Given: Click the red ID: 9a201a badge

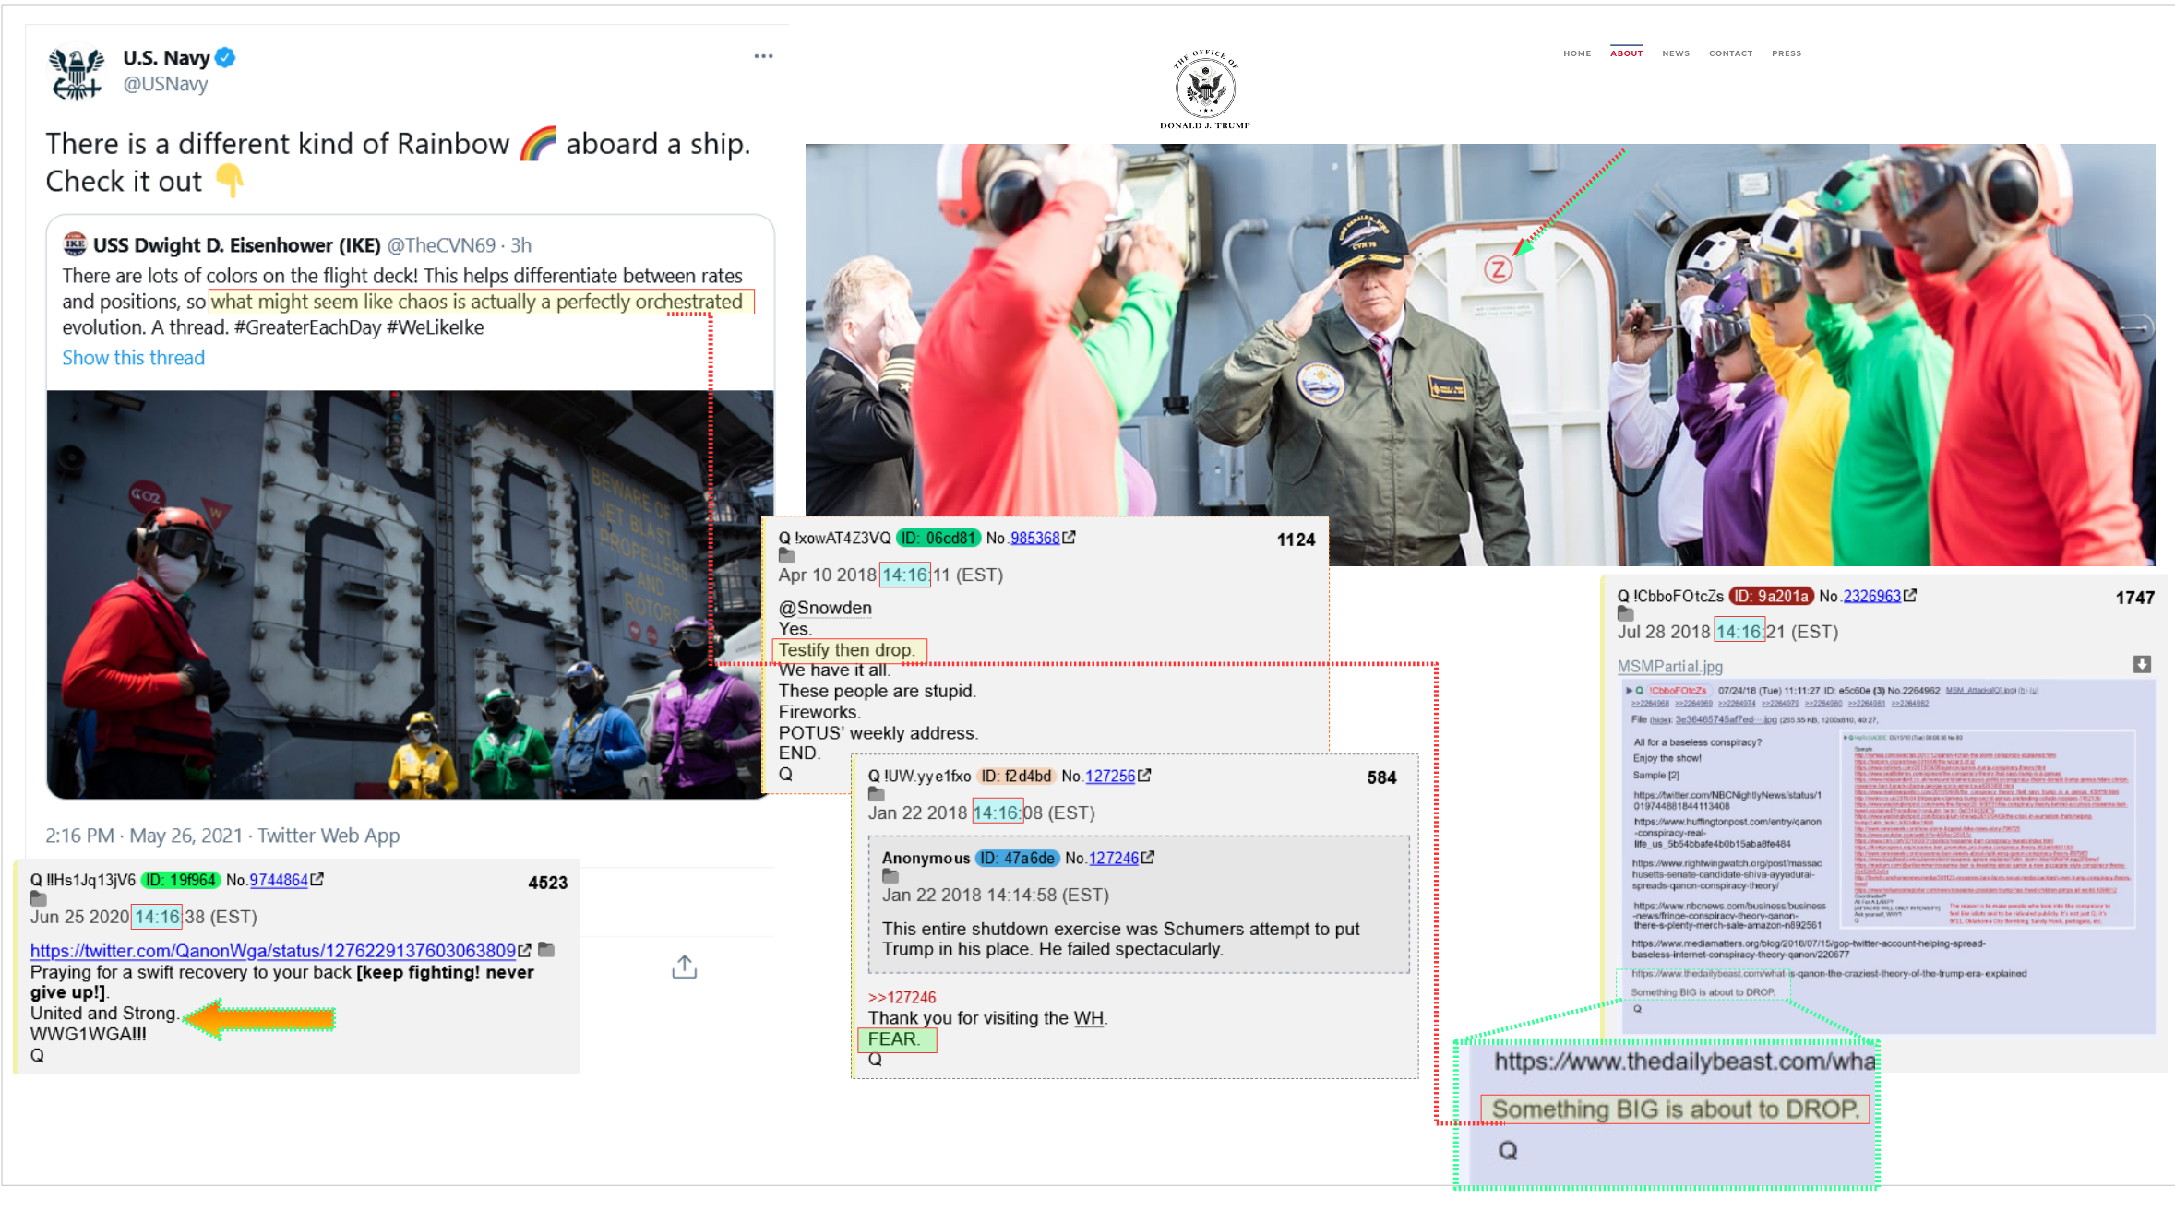Looking at the screenshot, I should click(1771, 596).
